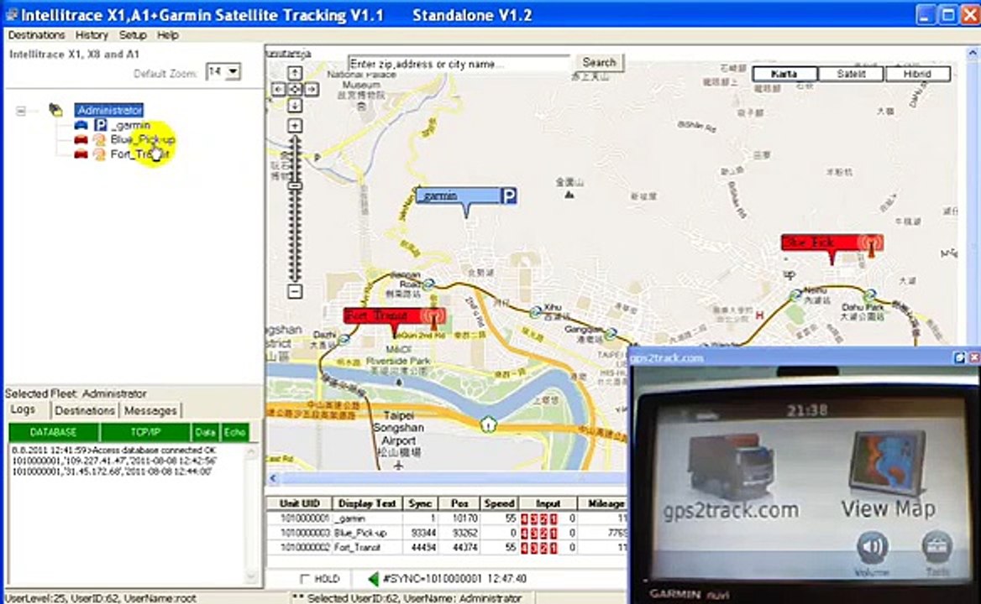The width and height of the screenshot is (981, 604).
Task: Sort table by Speed column
Action: pos(499,503)
